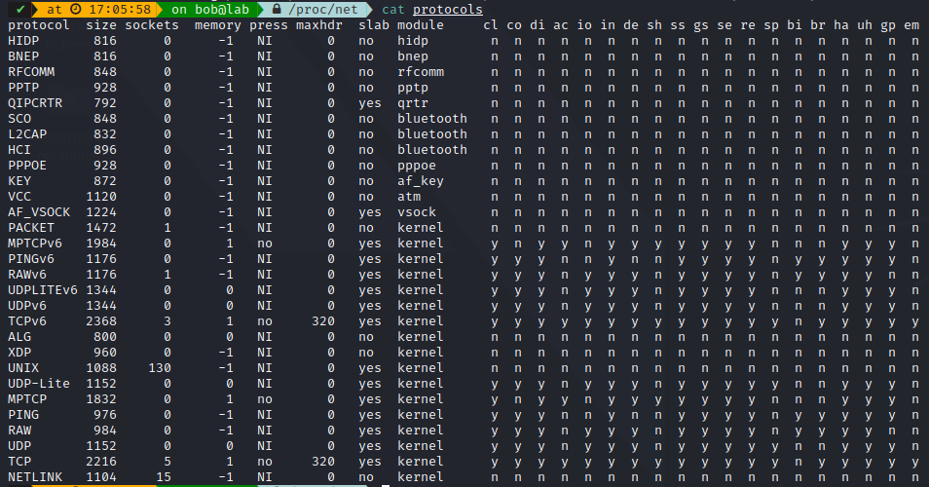Image resolution: width=929 pixels, height=487 pixels.
Task: Click the 'cl' flag column header
Action: coord(491,25)
